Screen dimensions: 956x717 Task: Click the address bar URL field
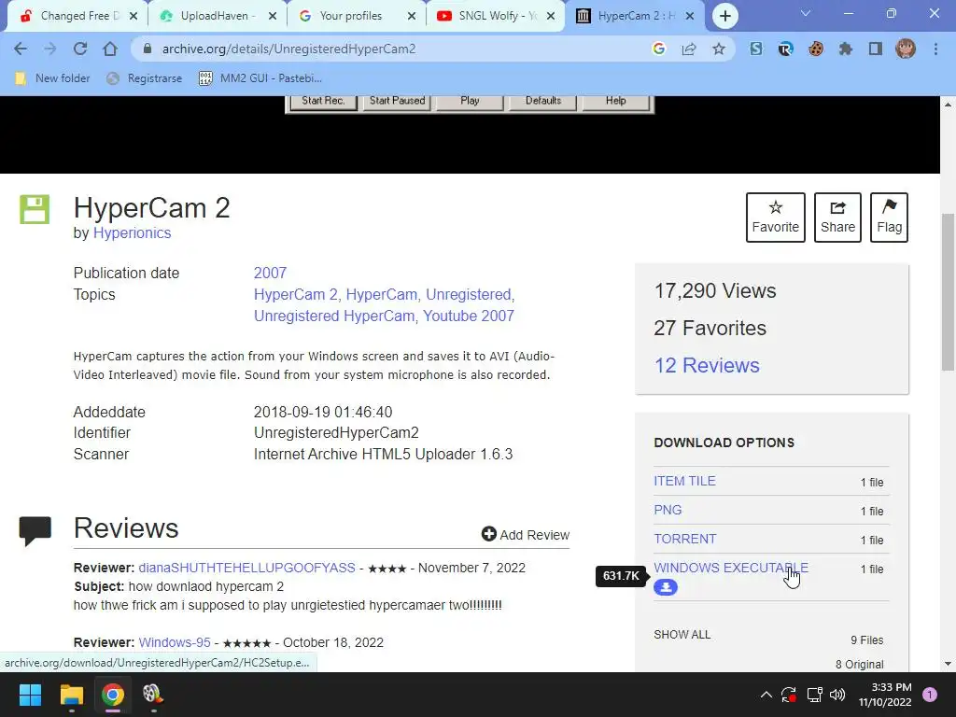[x=390, y=49]
